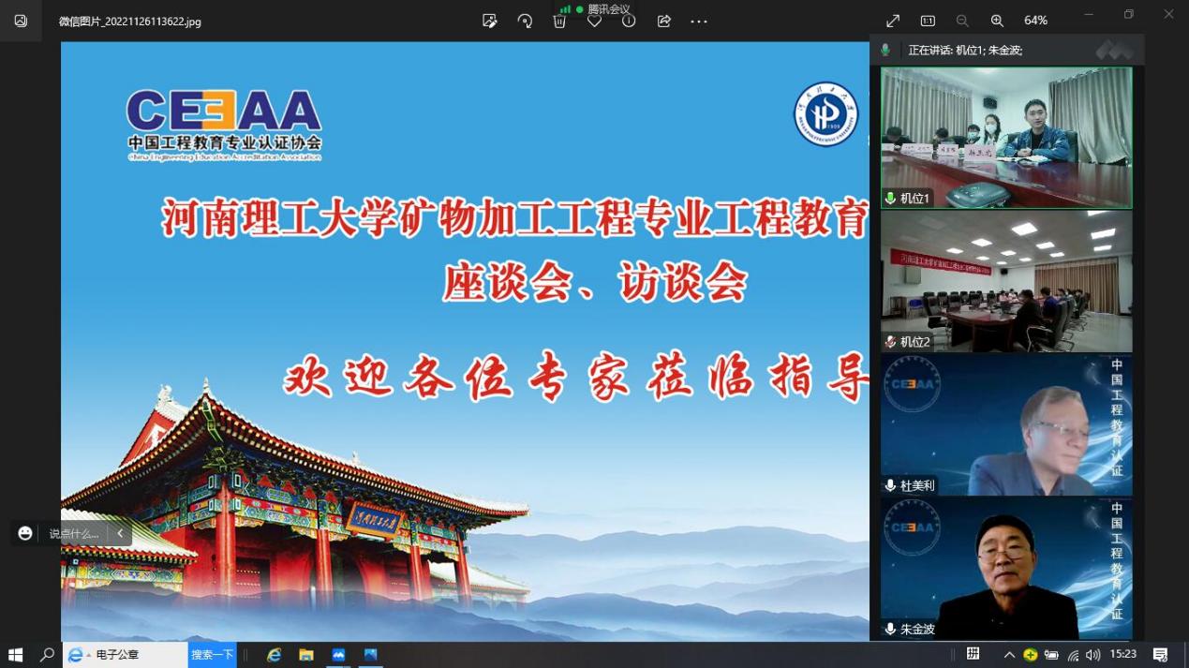
Task: Mark photo as favorite with heart icon
Action: (x=594, y=21)
